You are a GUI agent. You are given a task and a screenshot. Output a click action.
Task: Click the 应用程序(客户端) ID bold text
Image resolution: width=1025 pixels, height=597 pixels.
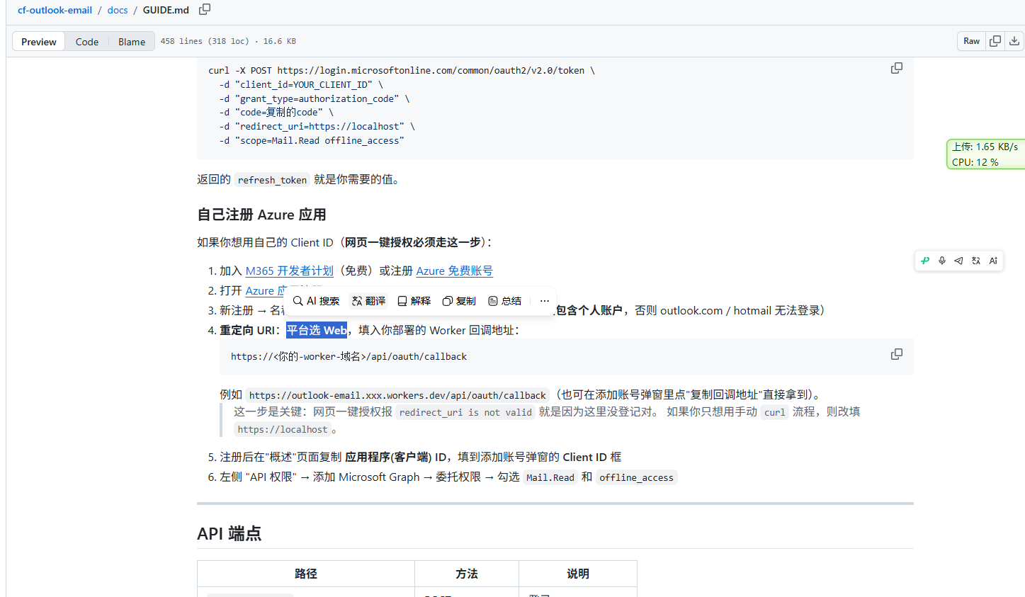[395, 457]
